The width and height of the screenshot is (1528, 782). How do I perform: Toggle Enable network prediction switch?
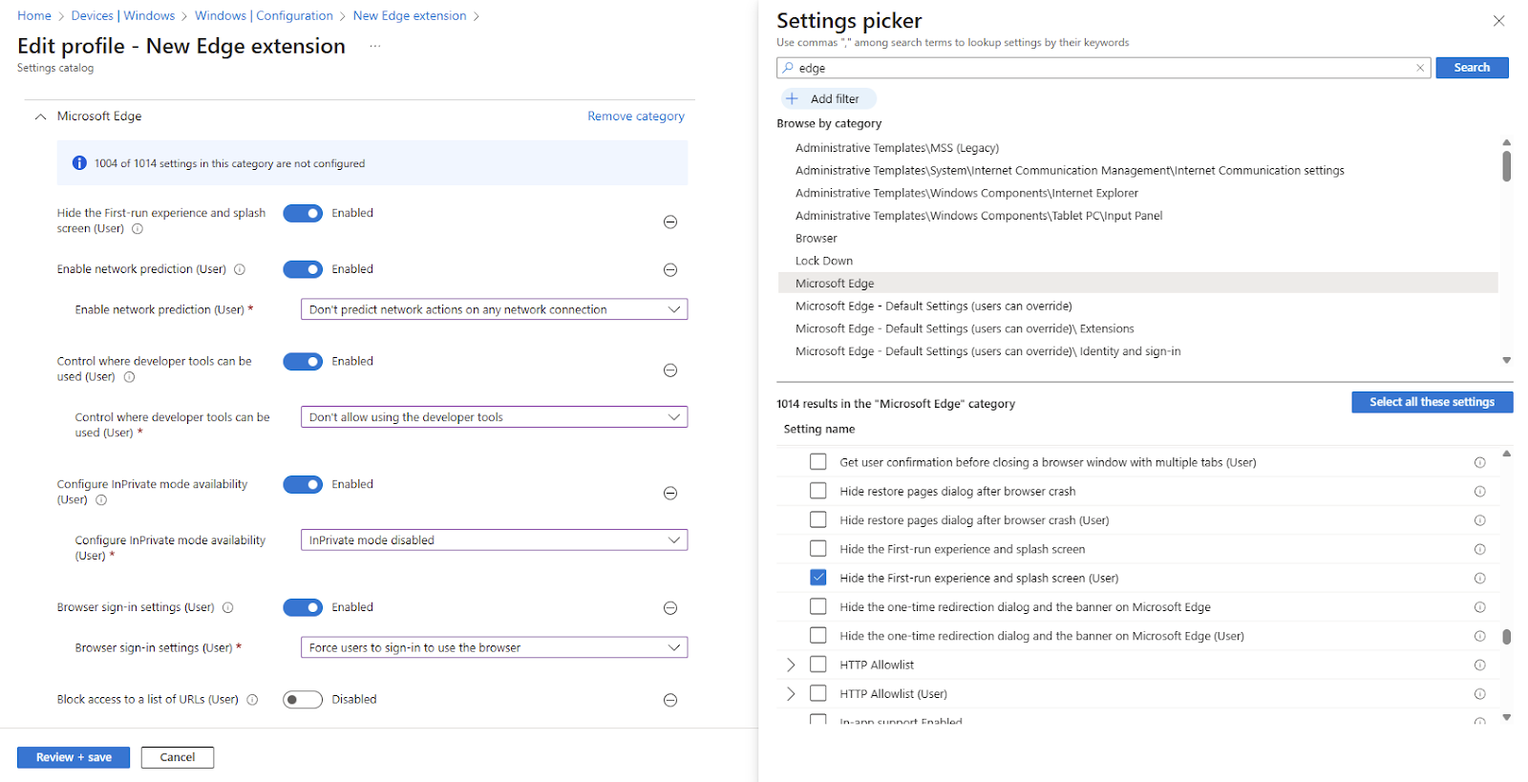tap(303, 269)
